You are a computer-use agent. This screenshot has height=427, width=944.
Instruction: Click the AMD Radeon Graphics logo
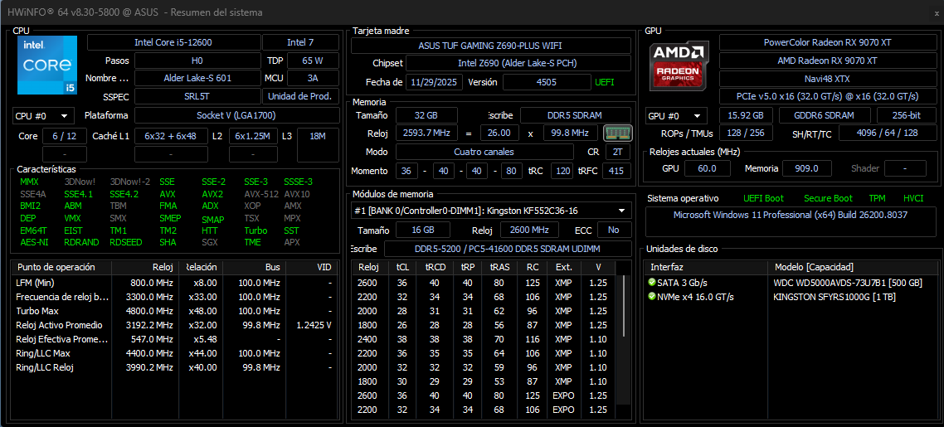point(679,66)
